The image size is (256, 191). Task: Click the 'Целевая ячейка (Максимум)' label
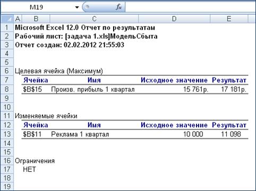59,71
